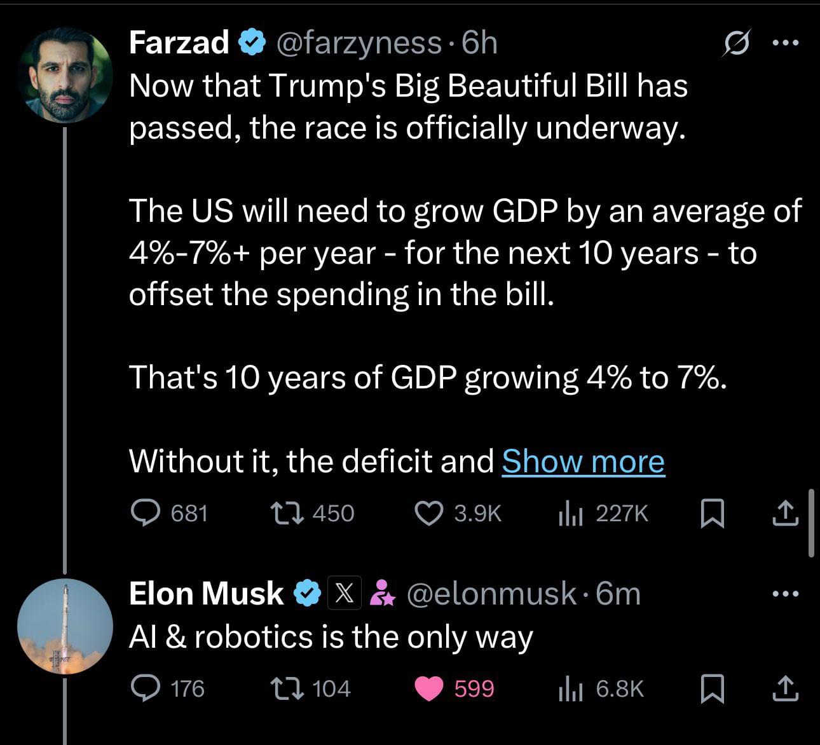
Task: Repost Farzad's post showing 450
Action: 311,513
